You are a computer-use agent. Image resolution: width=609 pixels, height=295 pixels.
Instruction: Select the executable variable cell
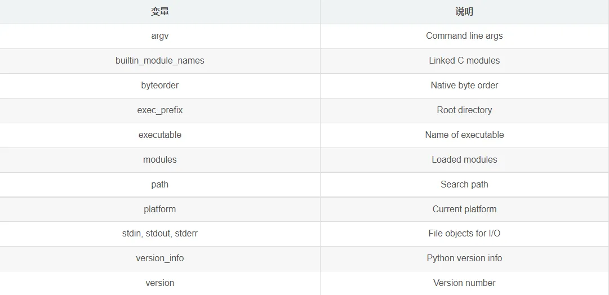160,135
